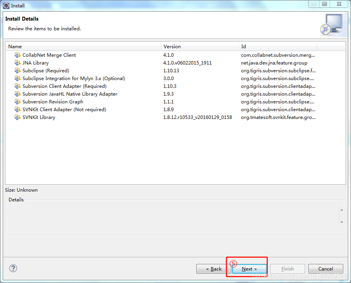Minimize the Install dialog window
The height and width of the screenshot is (283, 351).
tap(314, 4)
